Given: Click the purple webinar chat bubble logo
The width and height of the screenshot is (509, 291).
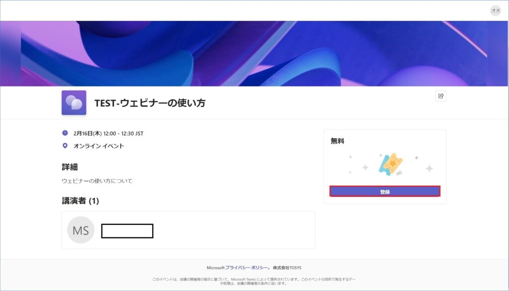Looking at the screenshot, I should [74, 103].
